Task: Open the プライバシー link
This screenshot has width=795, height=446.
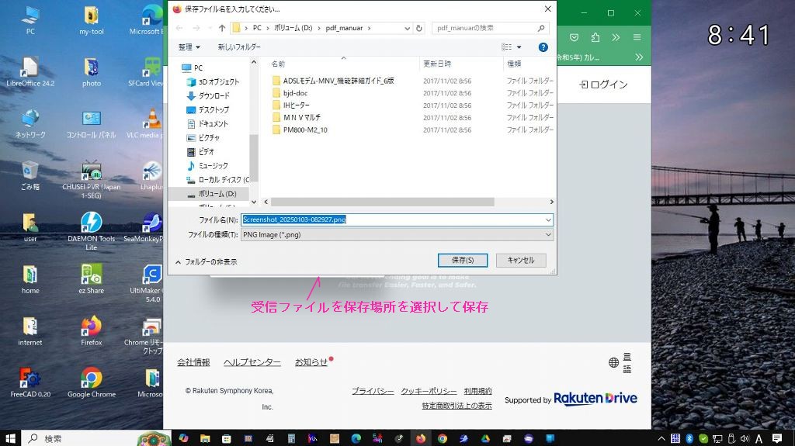Action: (x=373, y=391)
